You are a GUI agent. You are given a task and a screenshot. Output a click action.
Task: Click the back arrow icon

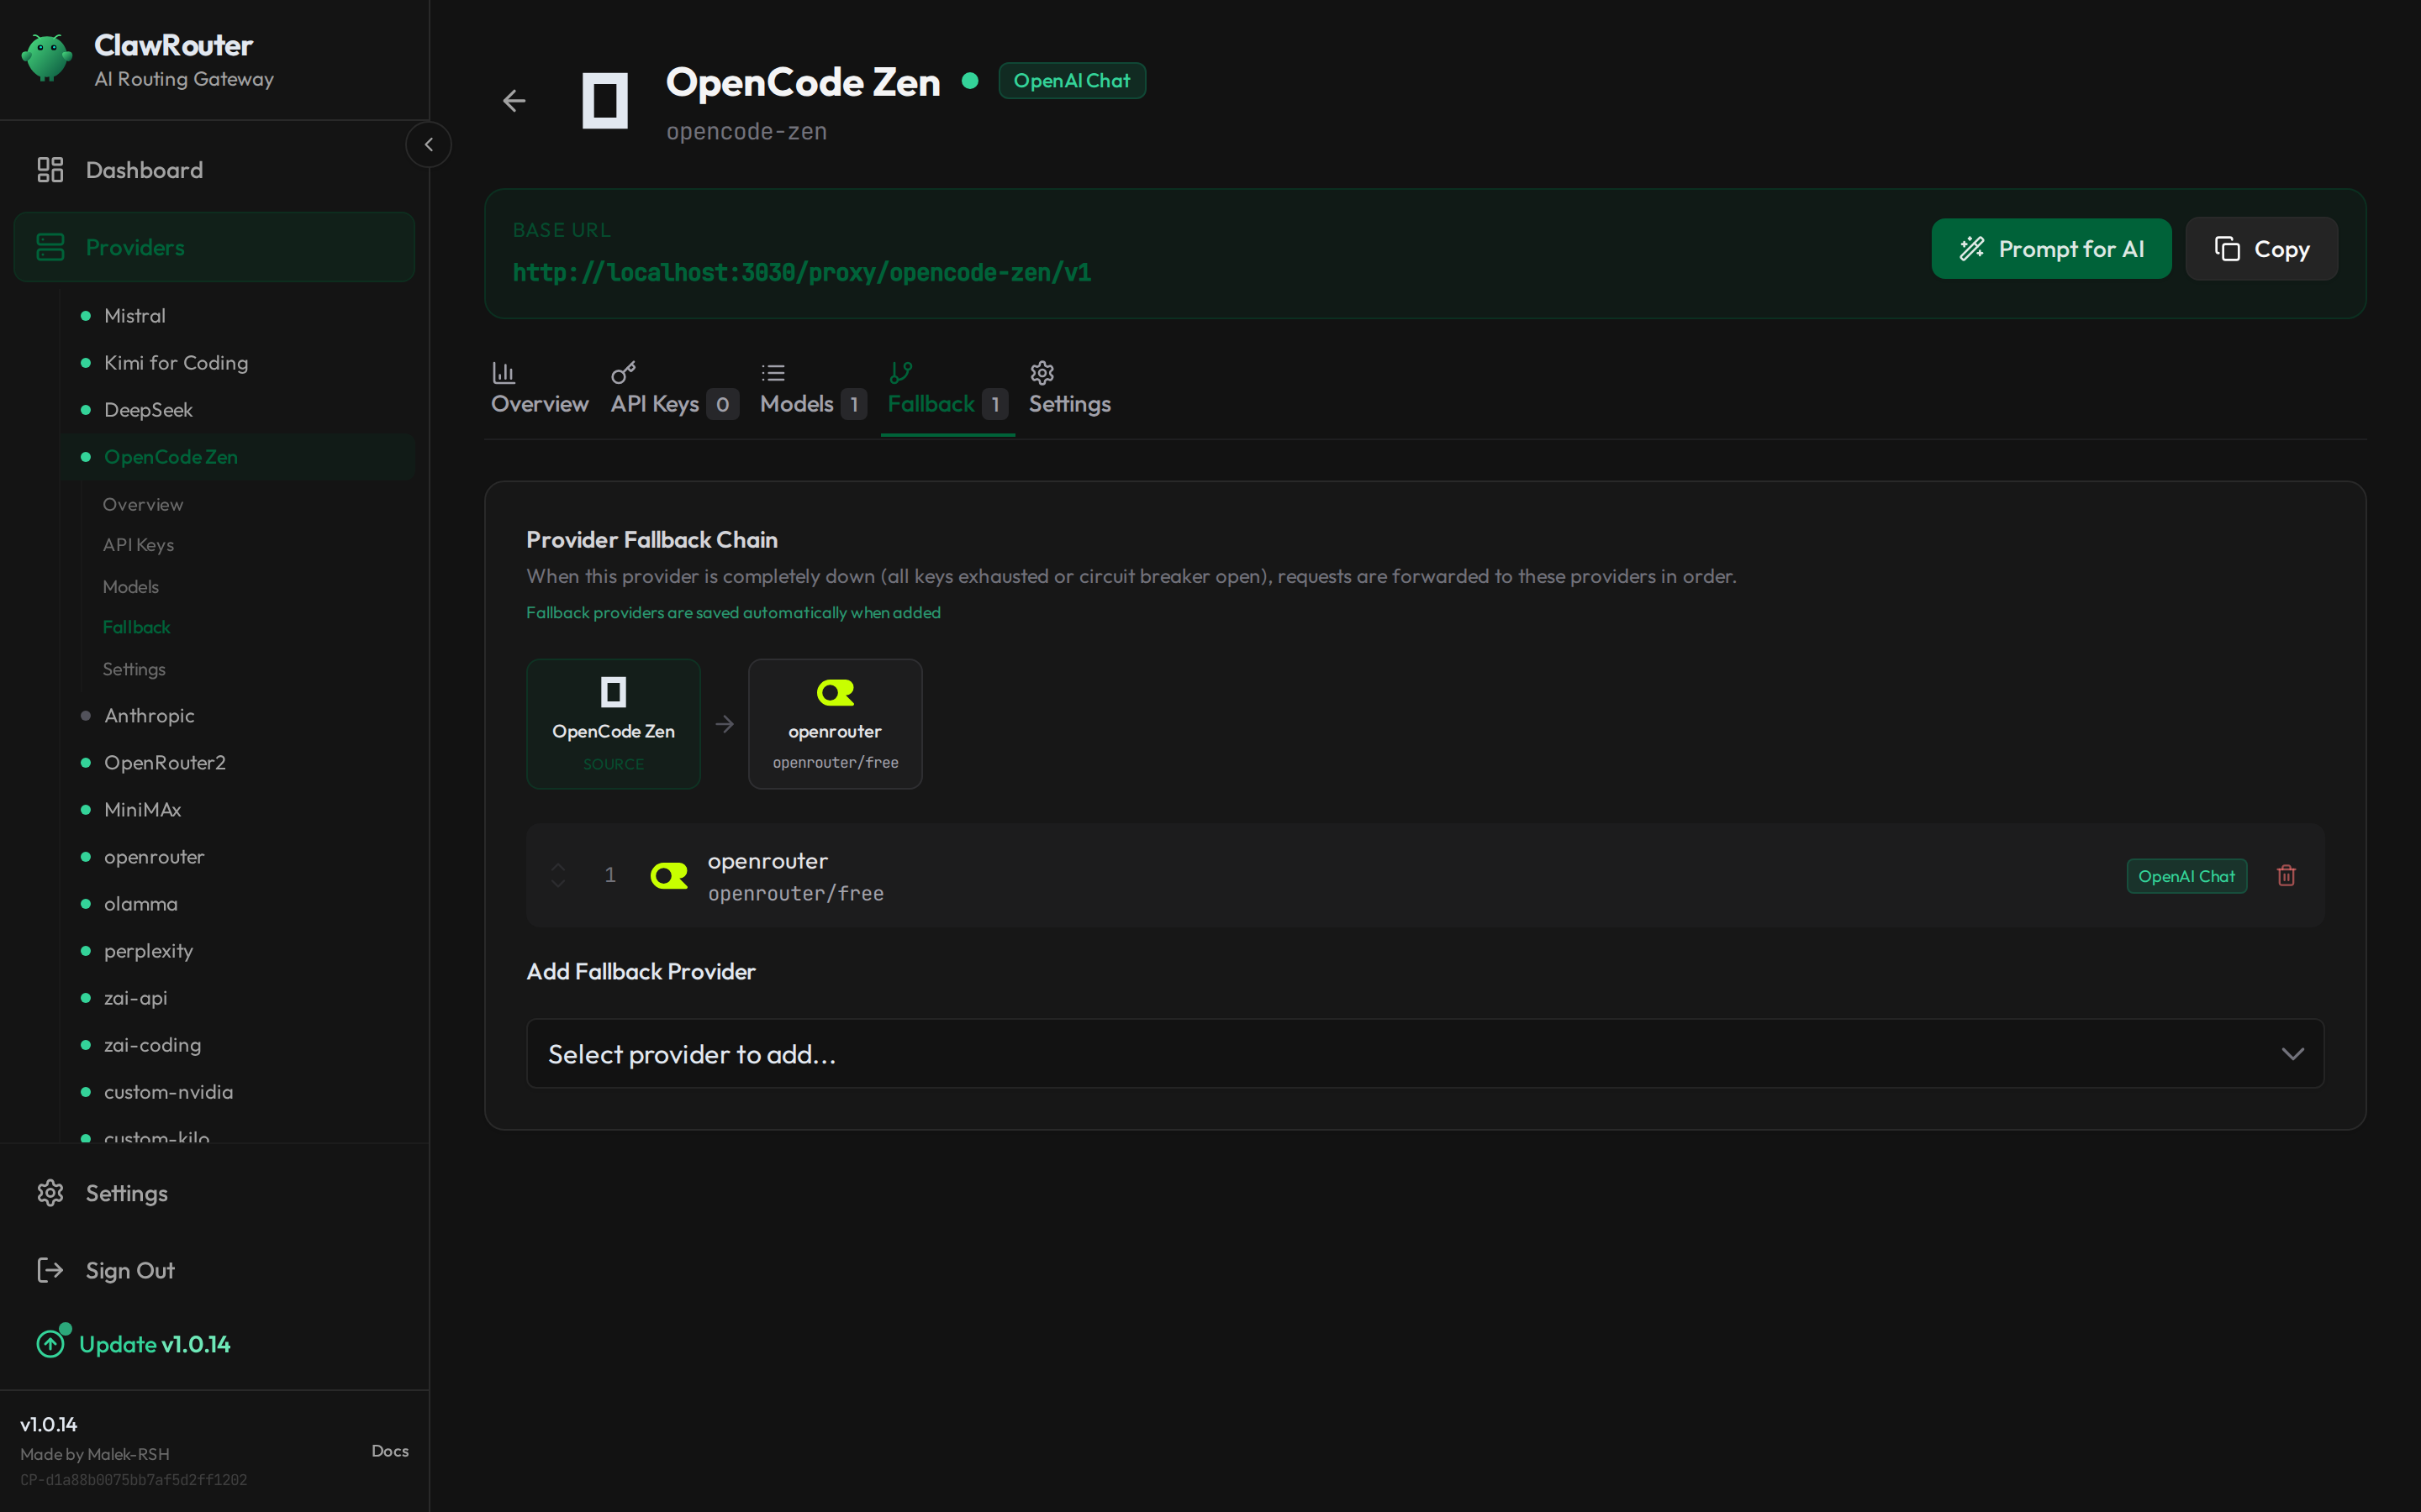[x=514, y=101]
